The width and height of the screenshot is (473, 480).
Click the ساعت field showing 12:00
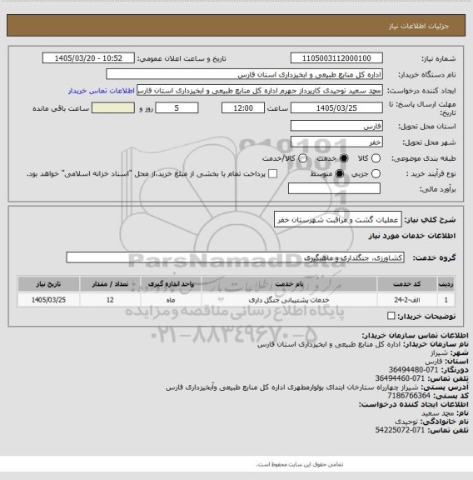pyautogui.click(x=243, y=108)
